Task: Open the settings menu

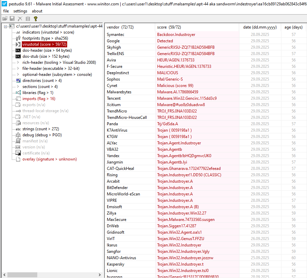Action: pyautogui.click(x=20, y=11)
